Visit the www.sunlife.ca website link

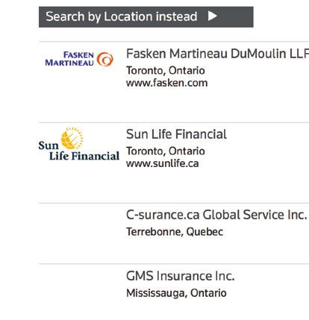[162, 163]
